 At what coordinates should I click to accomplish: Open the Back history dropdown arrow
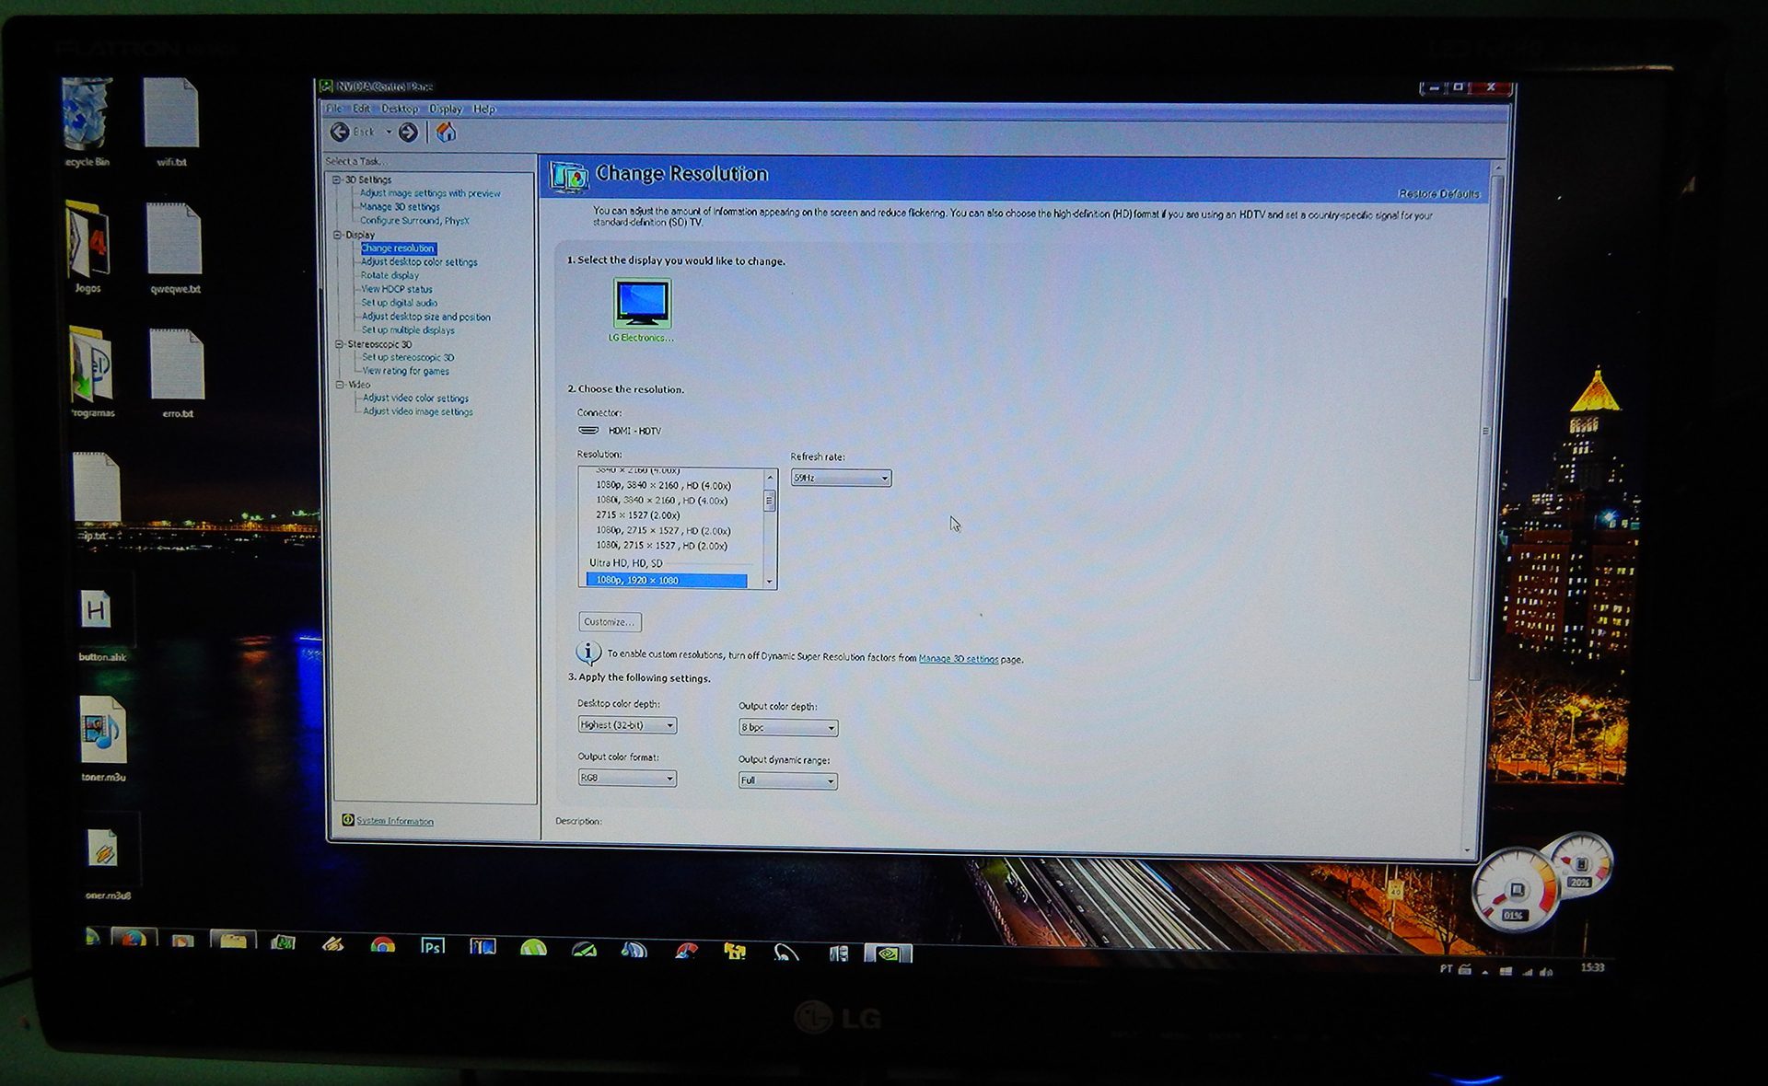pyautogui.click(x=389, y=133)
